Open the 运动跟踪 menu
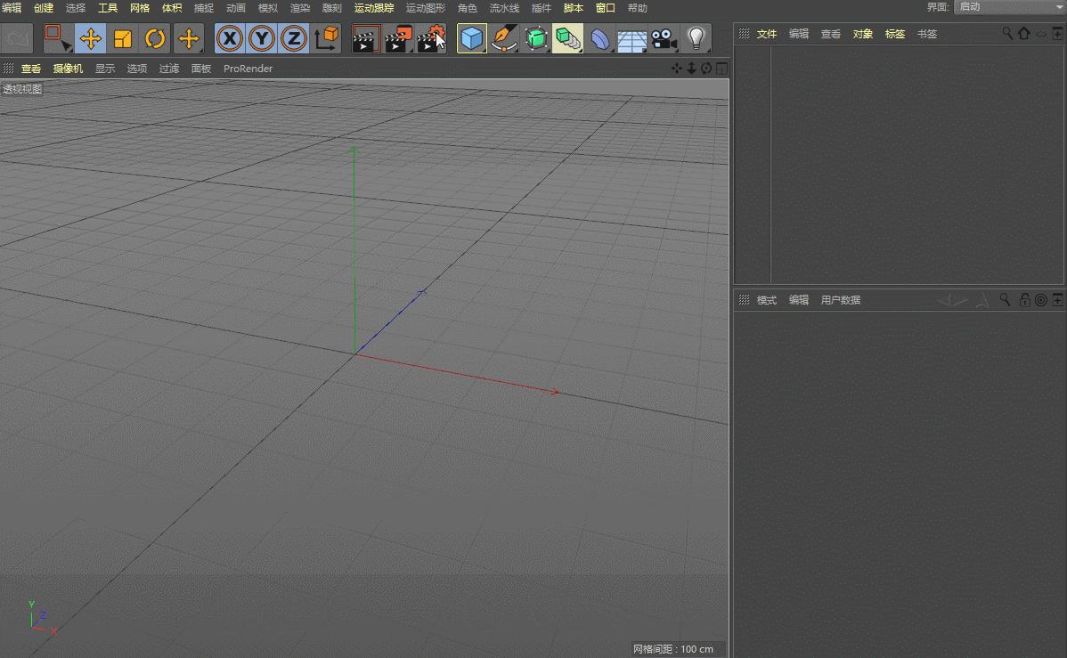 374,8
